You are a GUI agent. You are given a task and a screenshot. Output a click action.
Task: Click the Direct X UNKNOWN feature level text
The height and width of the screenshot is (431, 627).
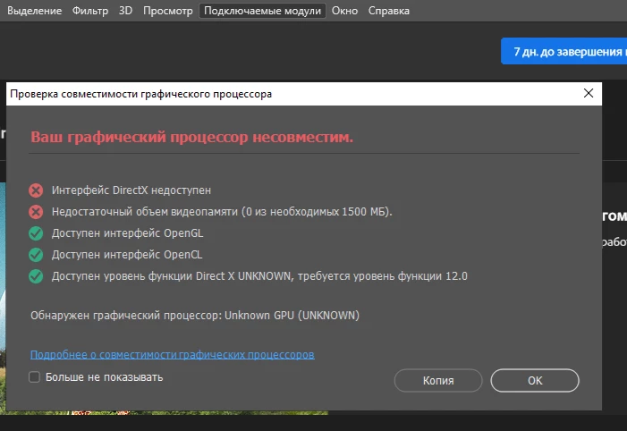[x=259, y=276]
